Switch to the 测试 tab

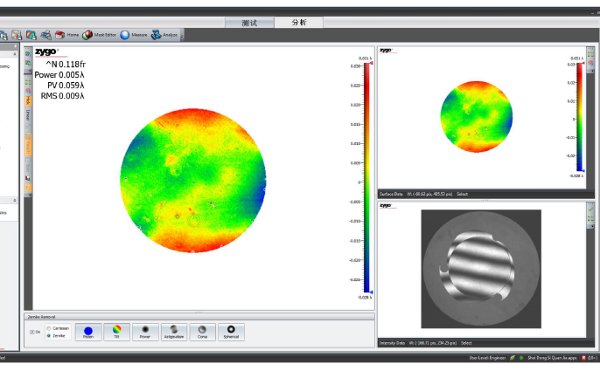(249, 22)
